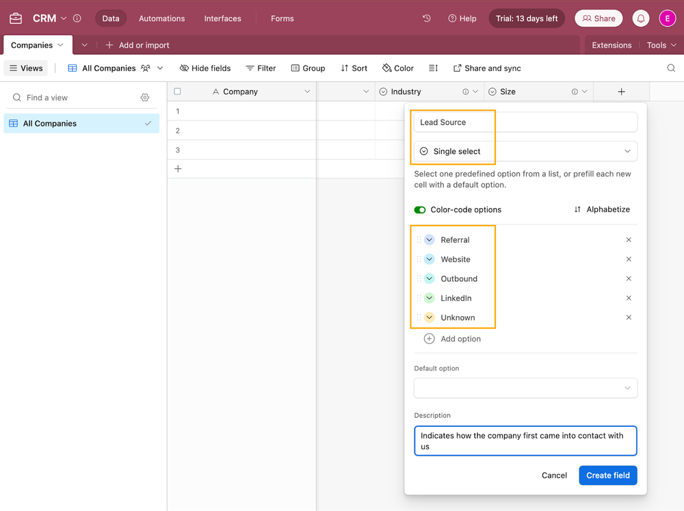Switch to the Automations tab

click(x=161, y=18)
